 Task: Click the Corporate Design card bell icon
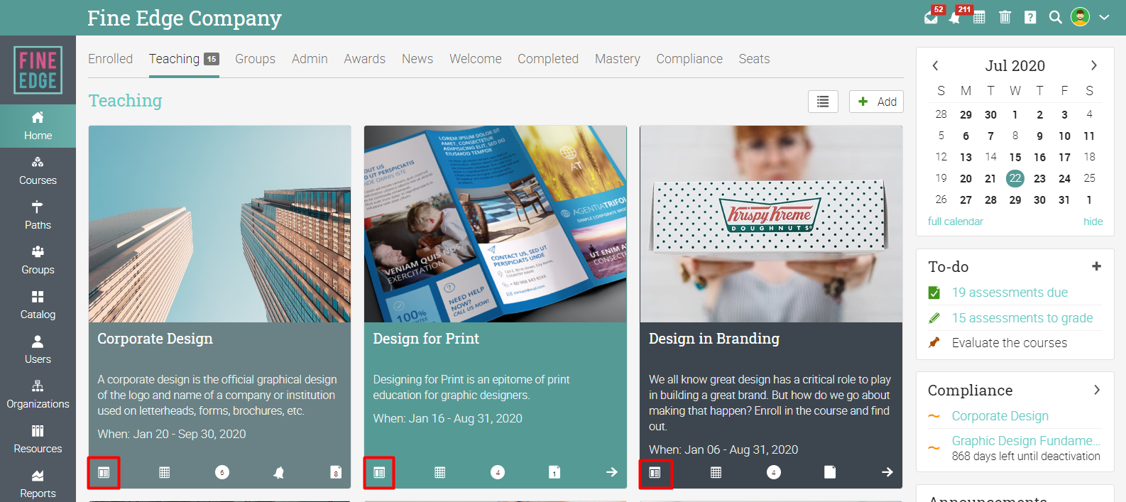click(x=279, y=472)
